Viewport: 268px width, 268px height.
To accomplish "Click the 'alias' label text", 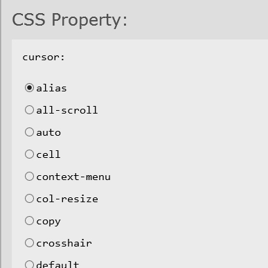I will pyautogui.click(x=51, y=88).
